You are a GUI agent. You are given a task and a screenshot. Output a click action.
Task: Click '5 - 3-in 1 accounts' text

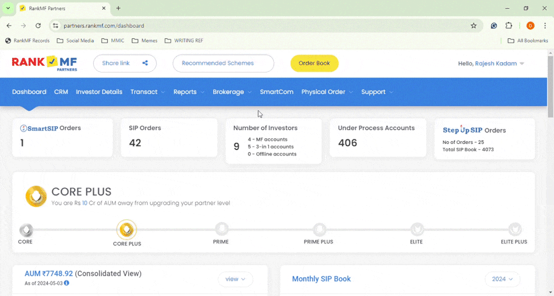[271, 147]
